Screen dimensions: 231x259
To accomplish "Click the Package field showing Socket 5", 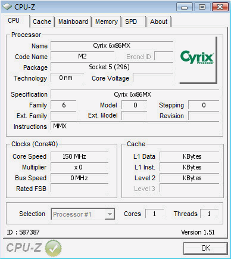I will [112, 67].
